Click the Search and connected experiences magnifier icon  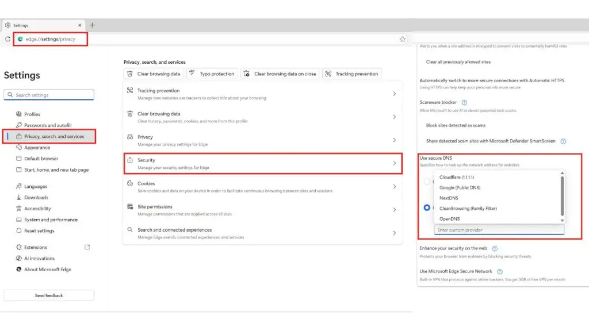pyautogui.click(x=130, y=230)
